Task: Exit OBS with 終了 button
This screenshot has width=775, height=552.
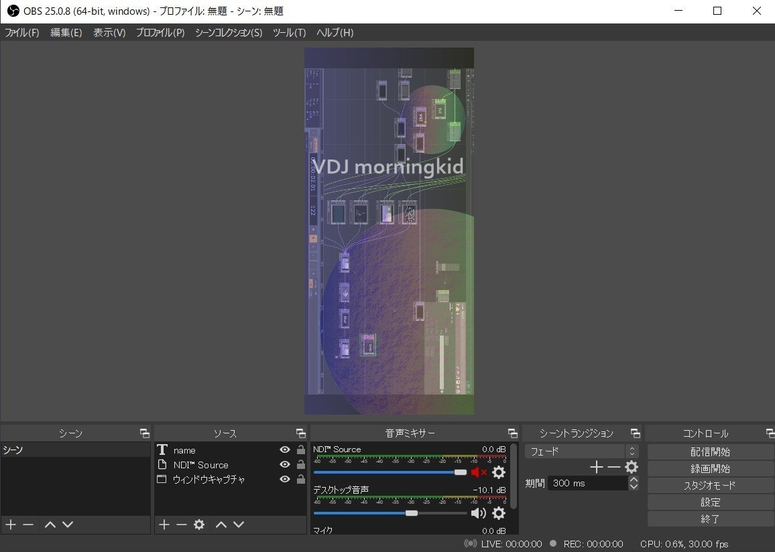Action: click(710, 519)
